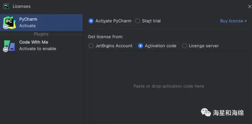
Task: Click the Code With Me plugin icon
Action: click(10, 46)
